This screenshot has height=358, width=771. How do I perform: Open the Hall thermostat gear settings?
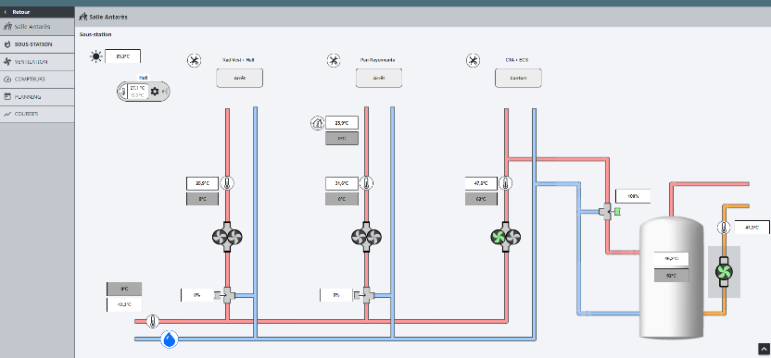[155, 92]
